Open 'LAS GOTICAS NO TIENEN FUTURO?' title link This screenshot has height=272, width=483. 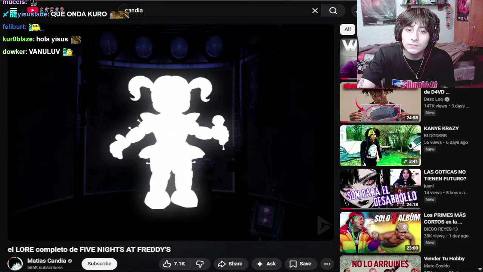point(445,175)
